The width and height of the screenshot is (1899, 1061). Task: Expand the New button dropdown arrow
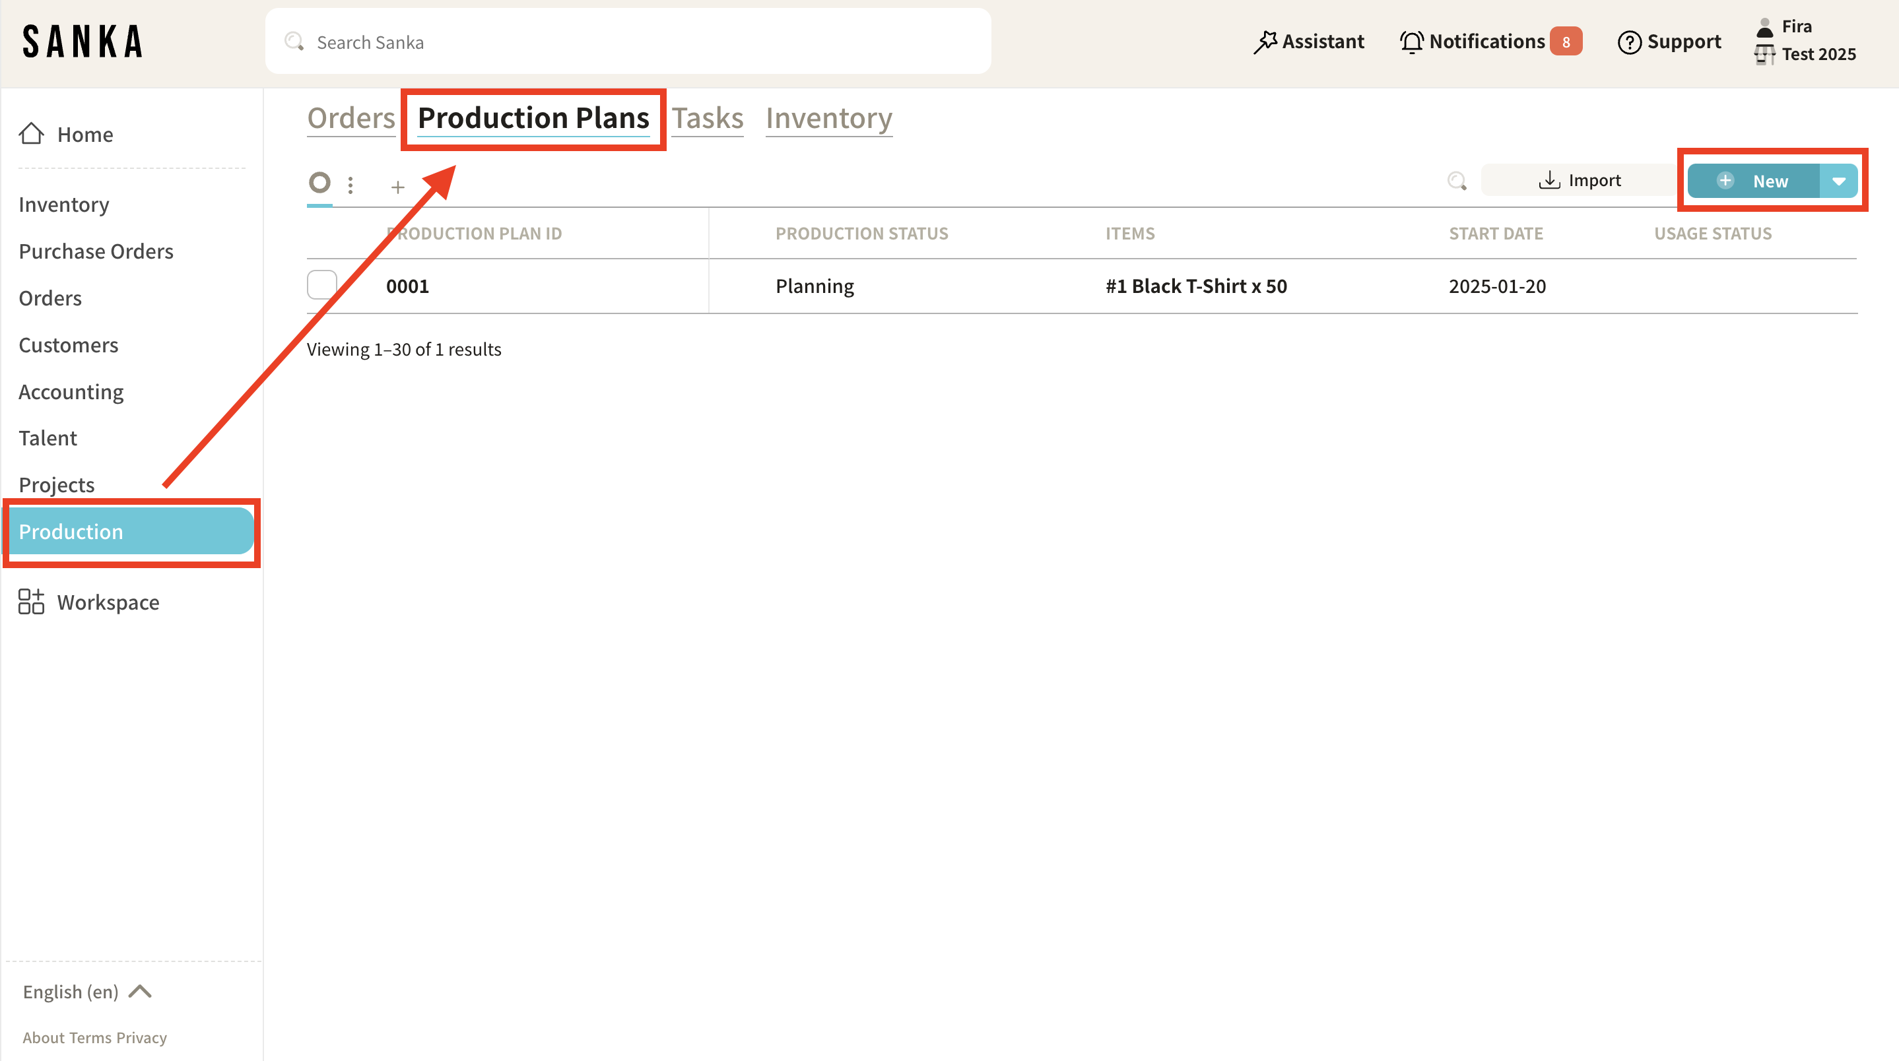1838,181
